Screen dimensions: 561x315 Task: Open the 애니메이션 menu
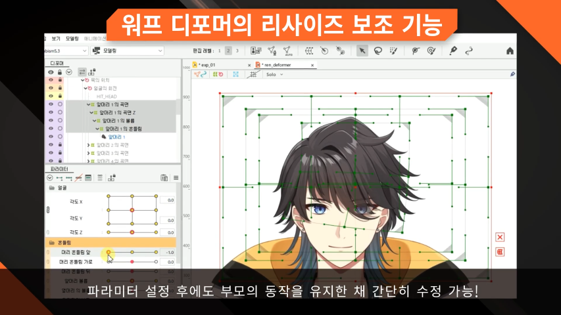(95, 39)
